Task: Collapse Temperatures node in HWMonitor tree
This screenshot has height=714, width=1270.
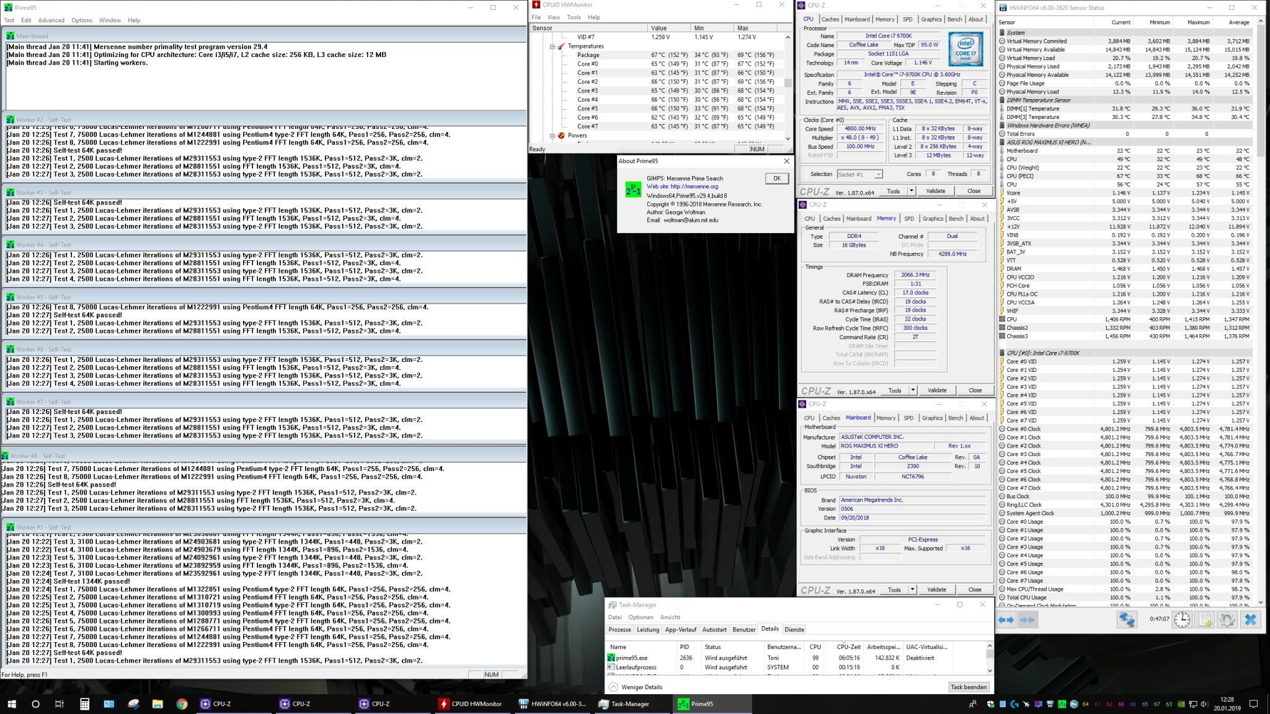Action: (x=552, y=46)
